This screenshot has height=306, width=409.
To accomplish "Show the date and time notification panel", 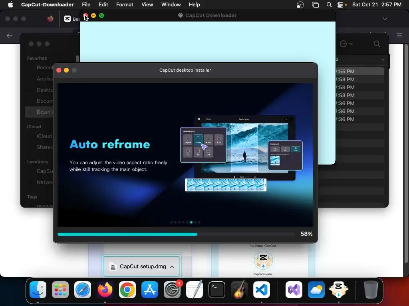I will pos(377,4).
